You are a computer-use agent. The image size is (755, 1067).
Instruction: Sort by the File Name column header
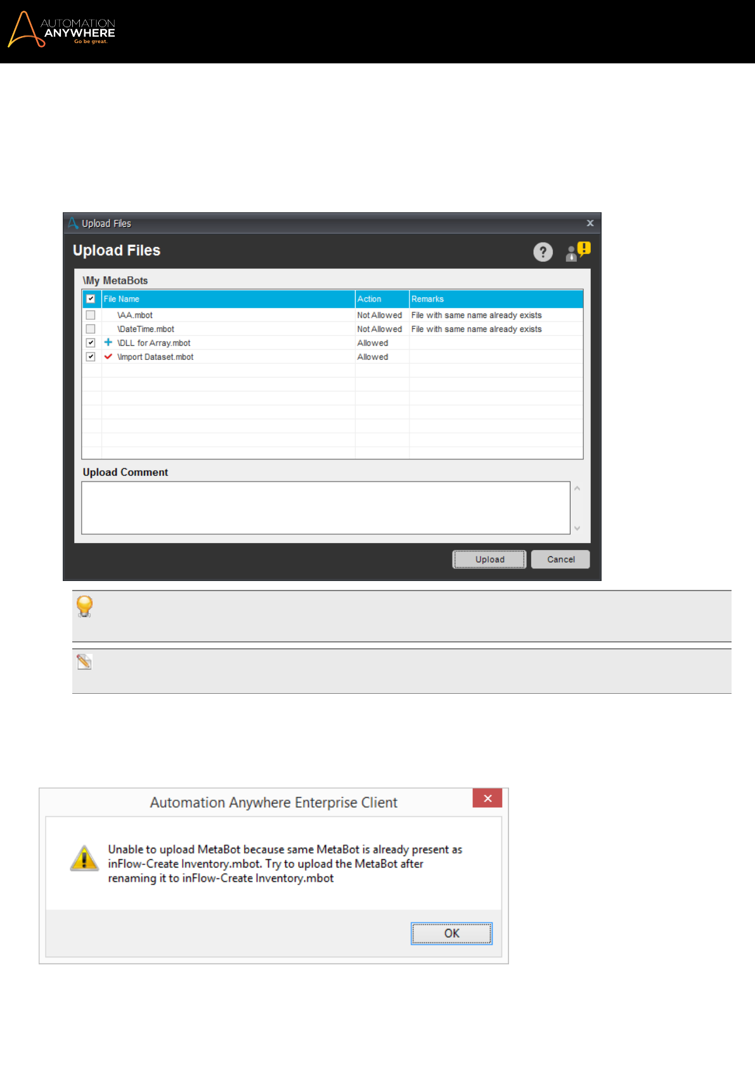(x=228, y=299)
